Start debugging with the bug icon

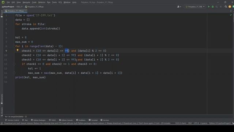click(213, 7)
